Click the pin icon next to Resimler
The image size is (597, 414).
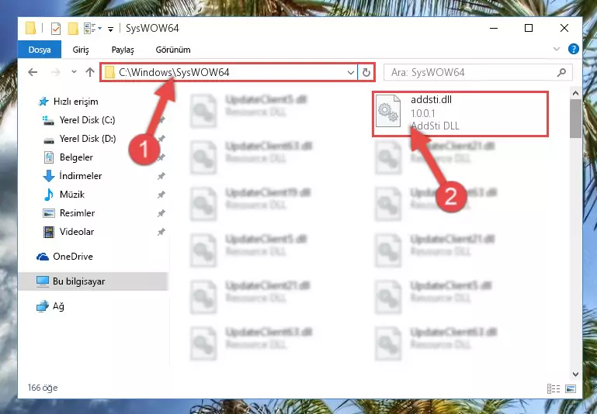[161, 213]
